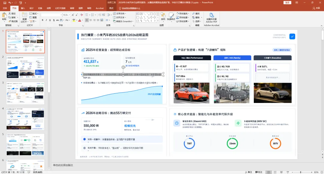The image size is (324, 174).
Task: Center-align the paragraph text
Action: click(91, 20)
